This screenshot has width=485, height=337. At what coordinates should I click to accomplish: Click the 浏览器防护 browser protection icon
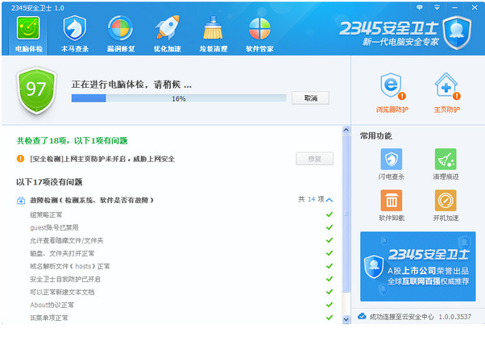(392, 91)
